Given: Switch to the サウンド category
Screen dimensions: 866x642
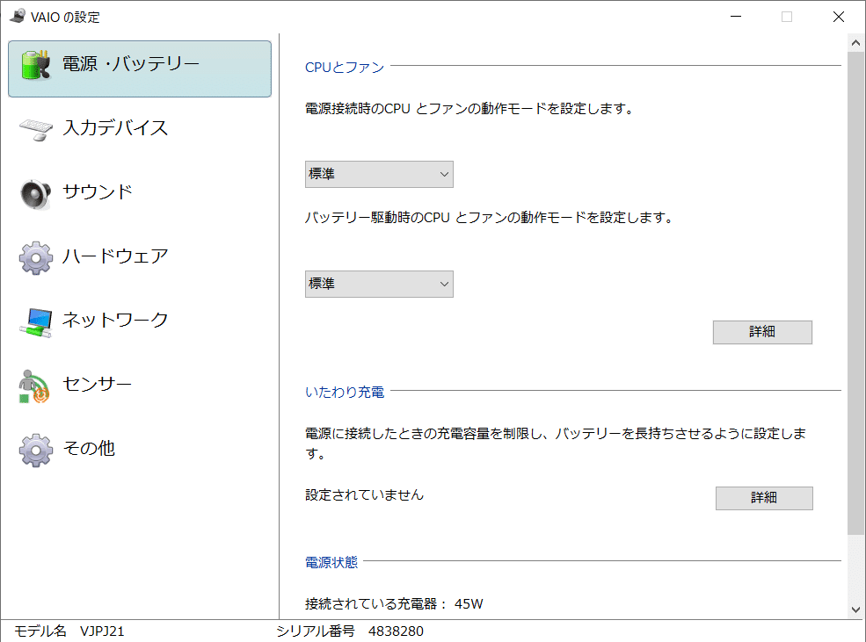Looking at the screenshot, I should tap(98, 192).
